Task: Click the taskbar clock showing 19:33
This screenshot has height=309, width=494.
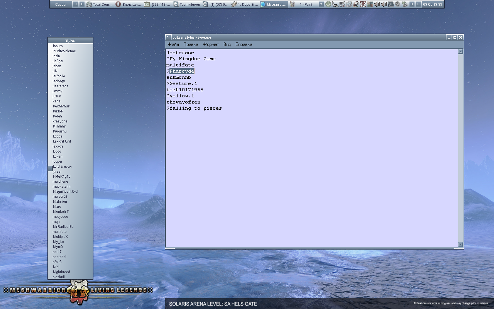Action: pos(432,5)
